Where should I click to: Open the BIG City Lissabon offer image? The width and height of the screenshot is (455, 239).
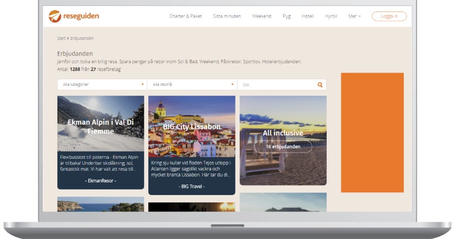point(192,127)
